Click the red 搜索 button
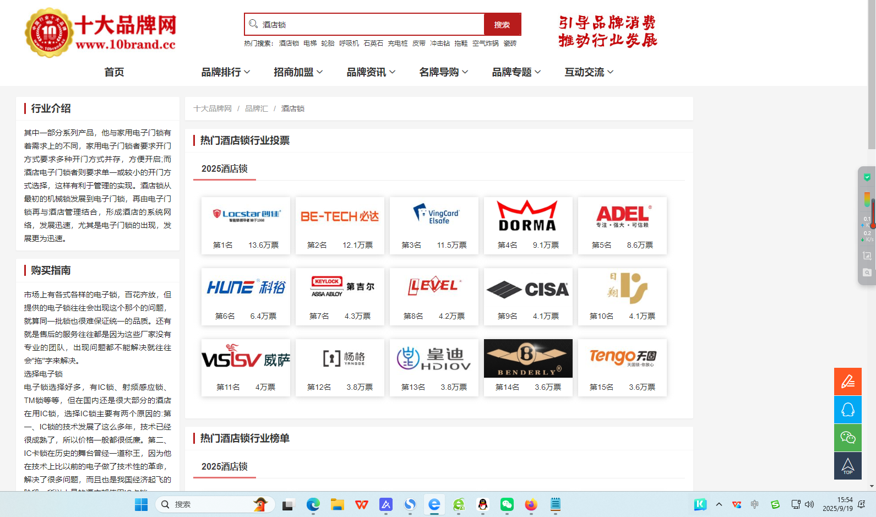The height and width of the screenshot is (517, 876). point(502,24)
